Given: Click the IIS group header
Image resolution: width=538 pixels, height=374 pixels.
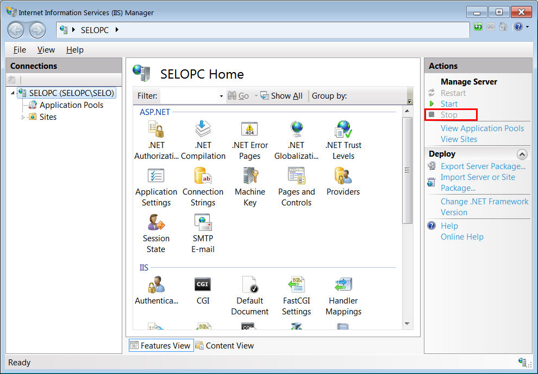Looking at the screenshot, I should pyautogui.click(x=144, y=268).
